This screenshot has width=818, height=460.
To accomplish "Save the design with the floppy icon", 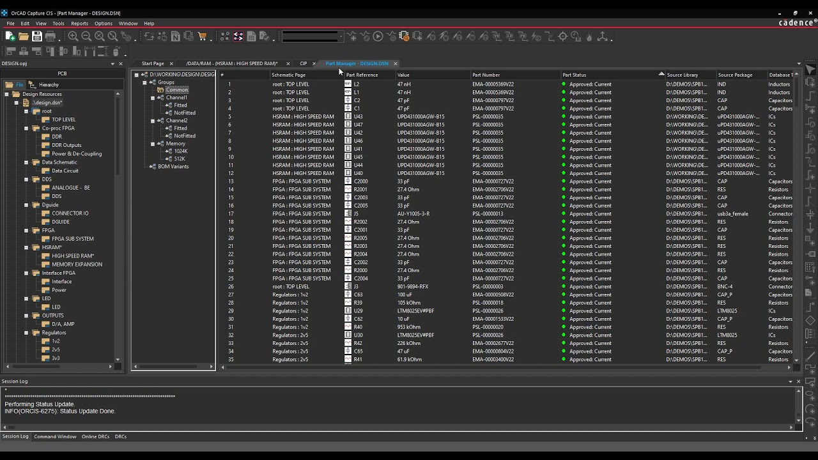I will coord(37,36).
